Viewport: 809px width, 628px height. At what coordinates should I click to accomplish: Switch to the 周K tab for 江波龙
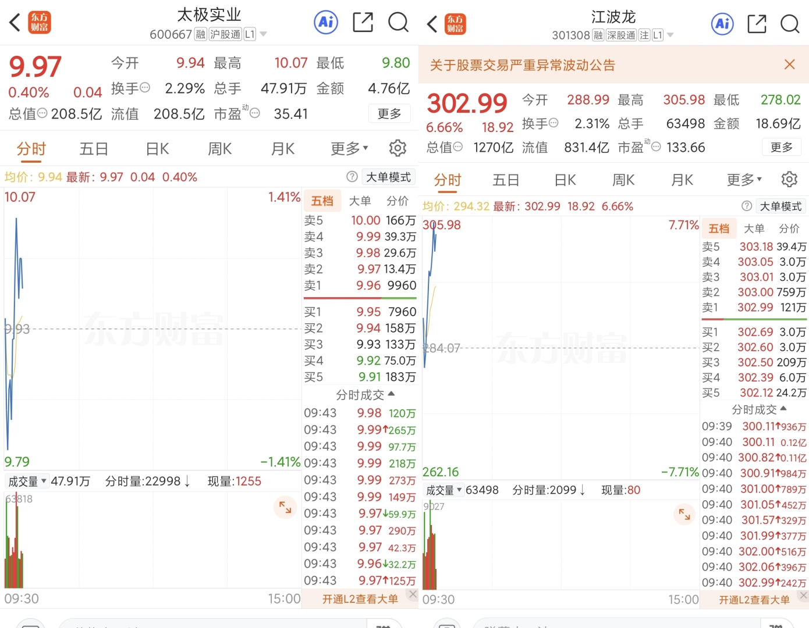(x=623, y=180)
